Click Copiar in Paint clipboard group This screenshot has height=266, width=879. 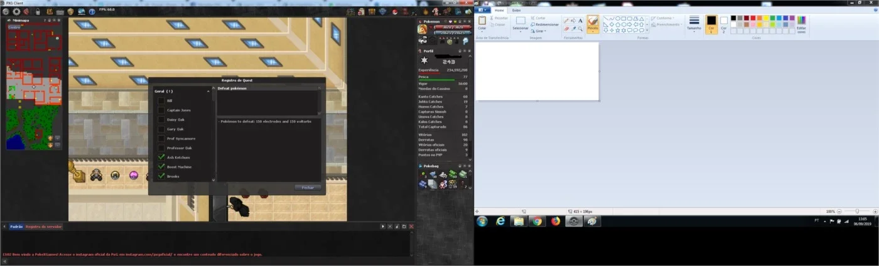499,25
